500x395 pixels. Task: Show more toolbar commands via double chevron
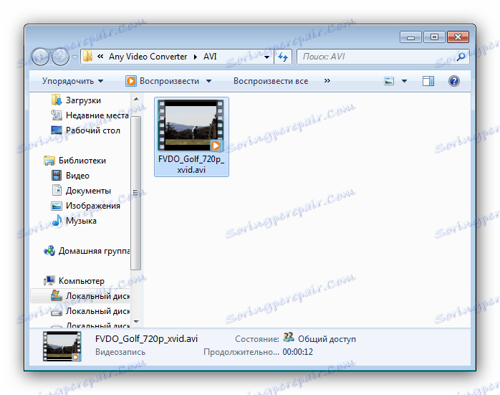pyautogui.click(x=327, y=81)
